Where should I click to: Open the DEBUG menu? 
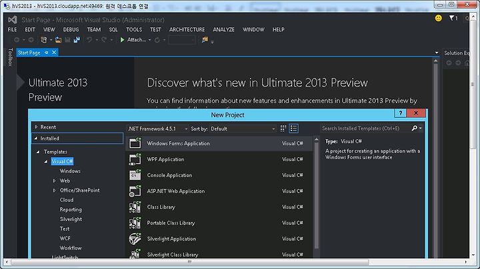[x=71, y=30]
